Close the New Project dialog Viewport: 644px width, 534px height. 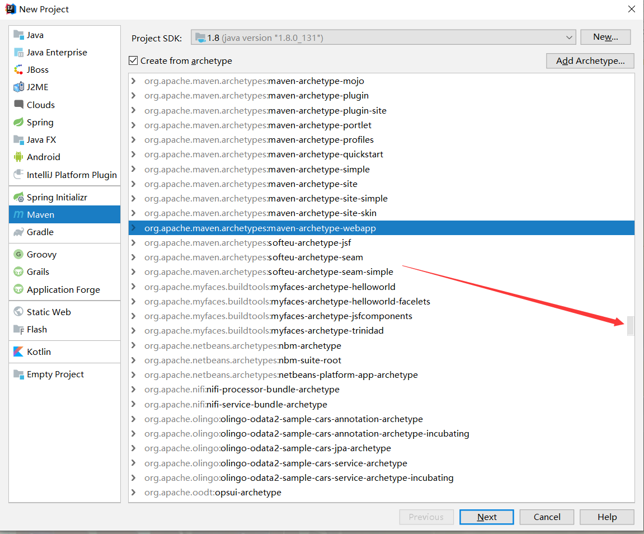coord(631,9)
